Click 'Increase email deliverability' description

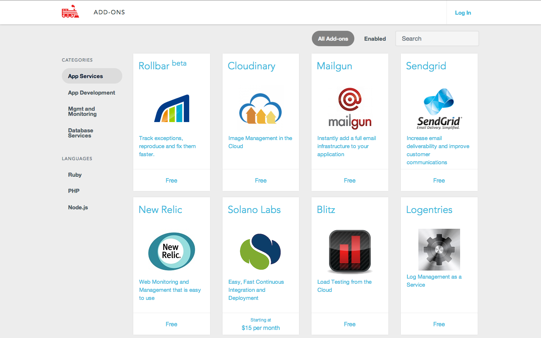pyautogui.click(x=438, y=150)
